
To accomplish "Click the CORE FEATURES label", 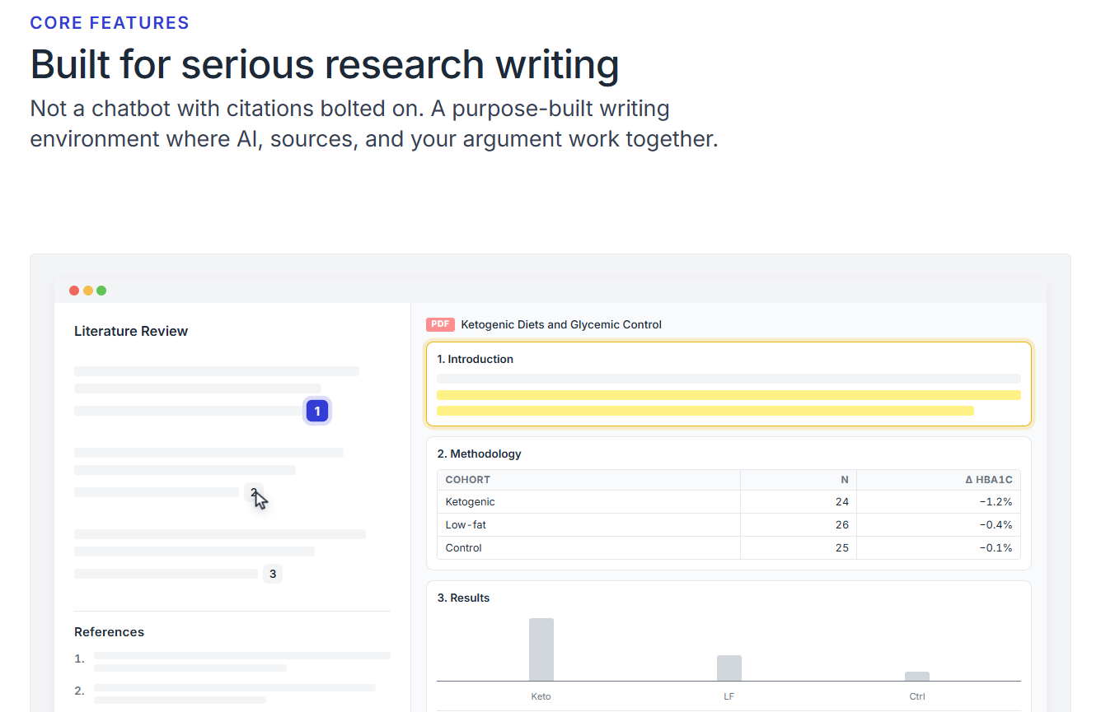I will click(x=110, y=23).
